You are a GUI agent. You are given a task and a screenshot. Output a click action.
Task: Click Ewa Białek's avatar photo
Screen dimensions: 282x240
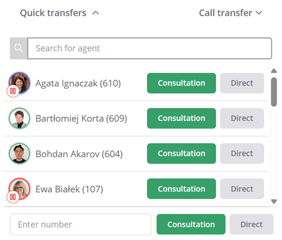tap(19, 189)
